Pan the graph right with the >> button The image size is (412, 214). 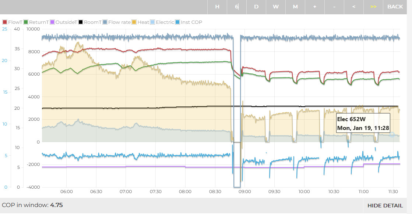pyautogui.click(x=373, y=7)
